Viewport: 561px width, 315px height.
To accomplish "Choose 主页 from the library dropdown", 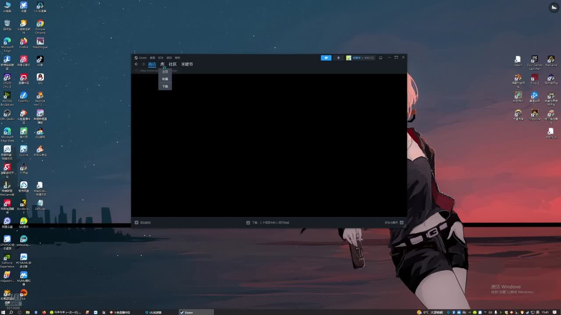I will (165, 72).
